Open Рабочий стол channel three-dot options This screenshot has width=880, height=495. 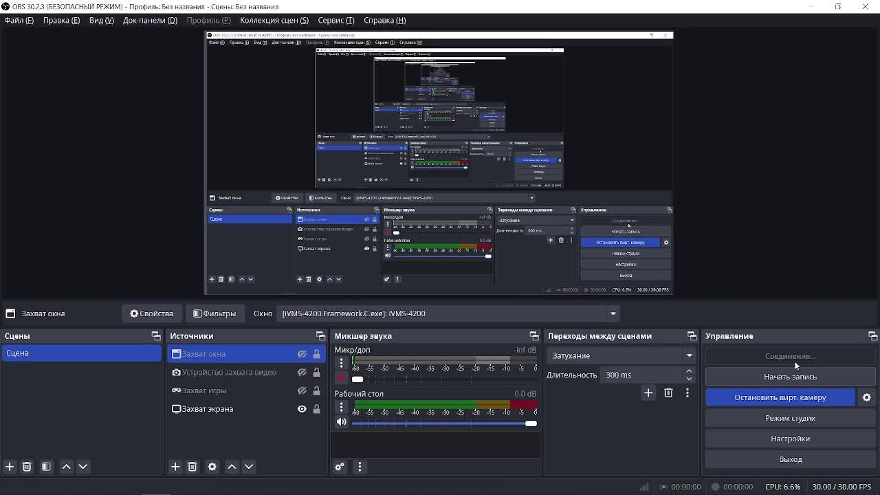click(x=341, y=407)
